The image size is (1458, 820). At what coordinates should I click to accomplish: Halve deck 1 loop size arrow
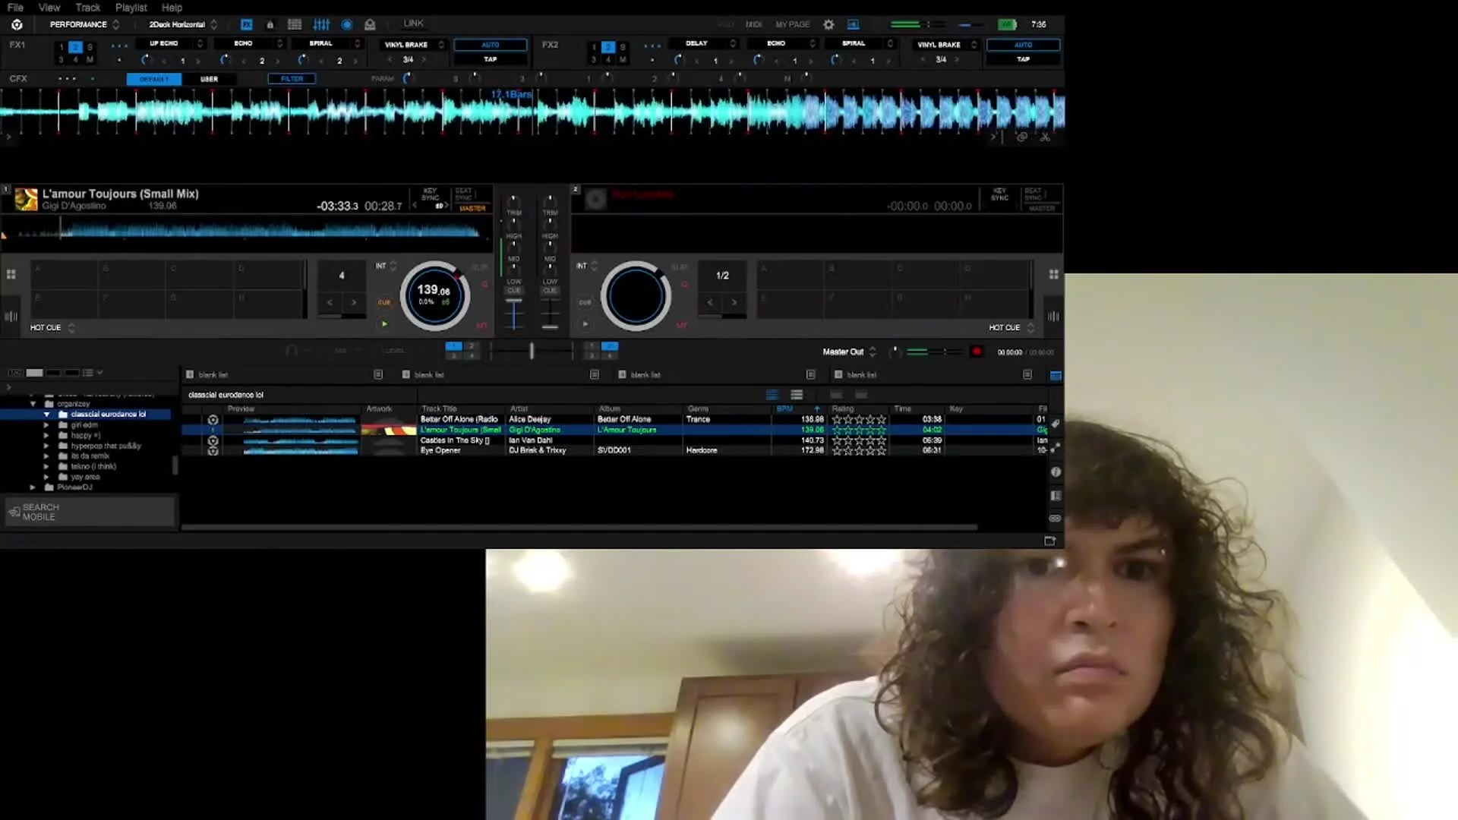pyautogui.click(x=330, y=303)
